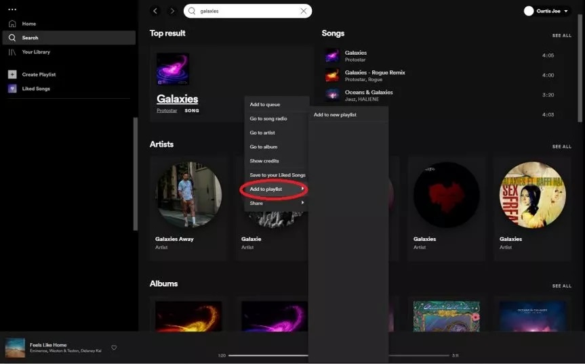The width and height of the screenshot is (585, 364).
Task: Seek in the playback progress bar
Action: coord(339,355)
